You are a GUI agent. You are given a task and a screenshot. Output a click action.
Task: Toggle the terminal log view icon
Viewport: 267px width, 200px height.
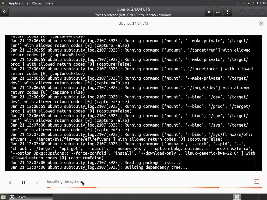[x=257, y=182]
